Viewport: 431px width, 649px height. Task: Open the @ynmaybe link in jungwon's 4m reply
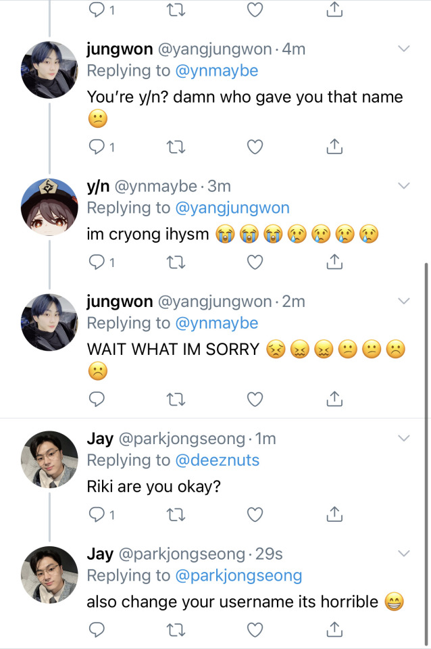(x=216, y=71)
